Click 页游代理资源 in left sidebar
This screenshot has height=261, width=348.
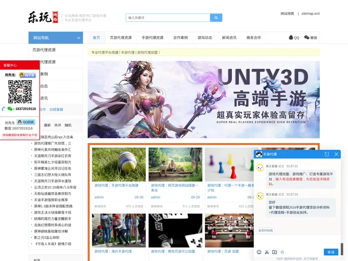[x=44, y=50]
